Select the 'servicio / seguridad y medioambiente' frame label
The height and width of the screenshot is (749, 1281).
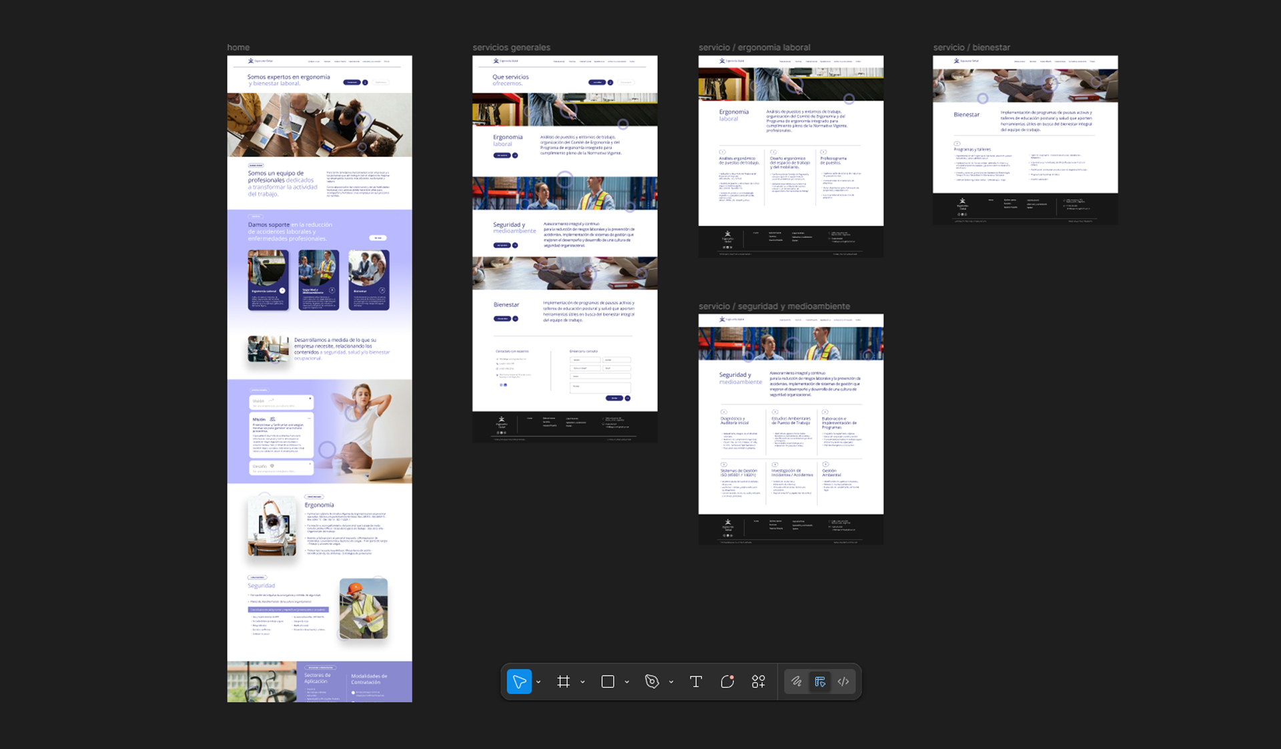pos(774,306)
